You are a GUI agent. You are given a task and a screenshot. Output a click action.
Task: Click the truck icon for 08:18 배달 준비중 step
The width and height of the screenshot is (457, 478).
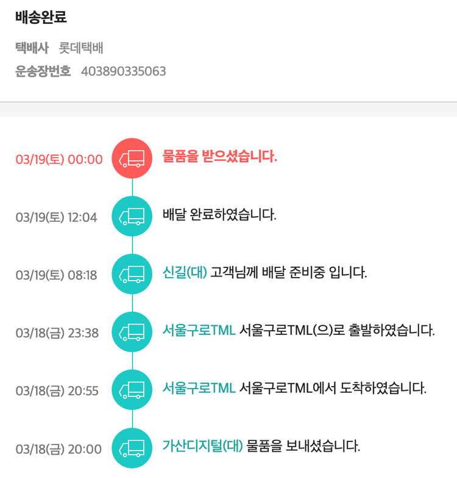(x=132, y=274)
